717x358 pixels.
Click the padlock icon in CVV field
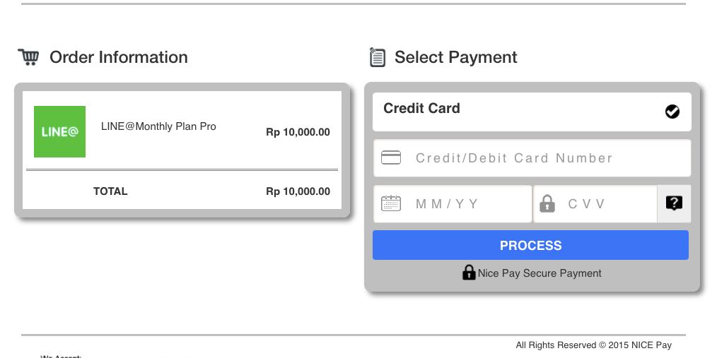click(547, 204)
